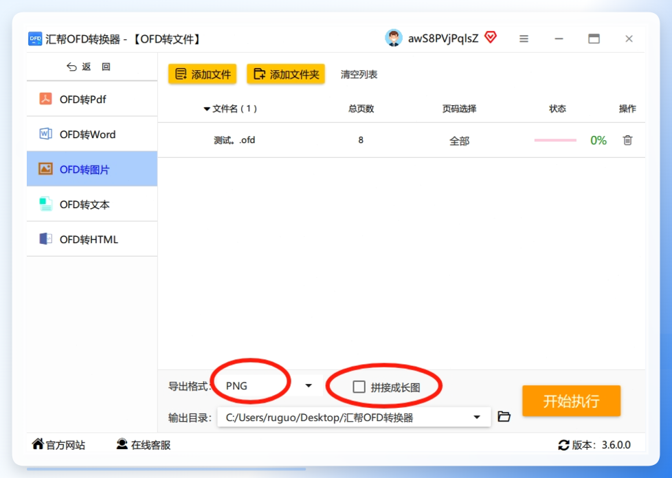Image resolution: width=672 pixels, height=478 pixels.
Task: Click the 在线客服 headset icon
Action: pos(122,444)
